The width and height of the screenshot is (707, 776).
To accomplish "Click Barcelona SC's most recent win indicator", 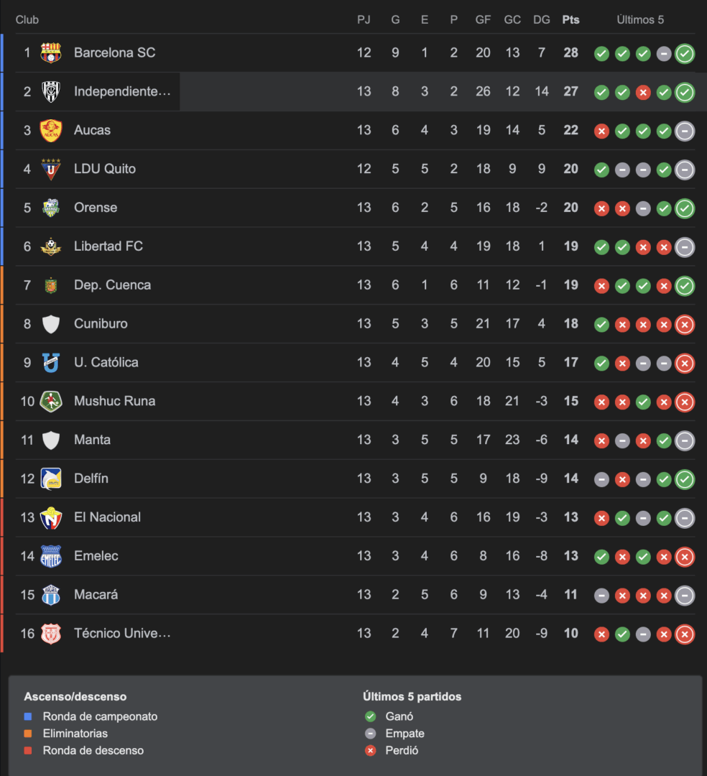I will [x=685, y=53].
